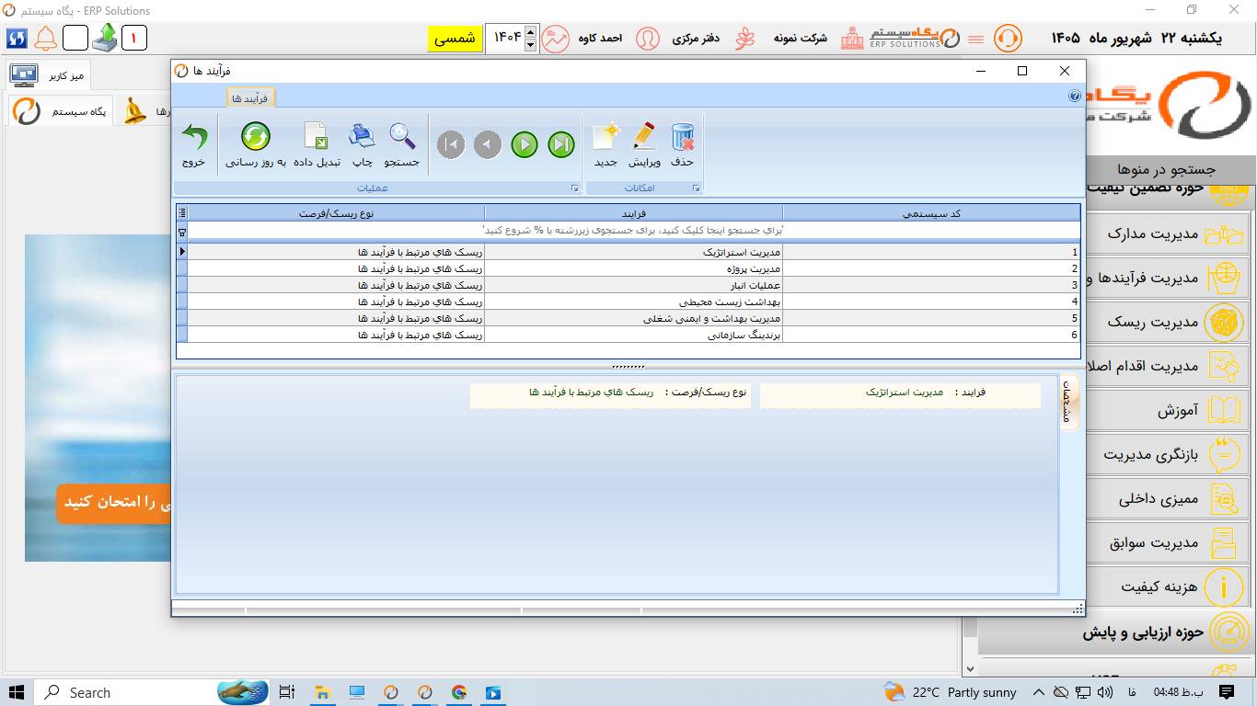
Task: Open ممیزی داخلی in the sidebar
Action: click(x=1166, y=499)
